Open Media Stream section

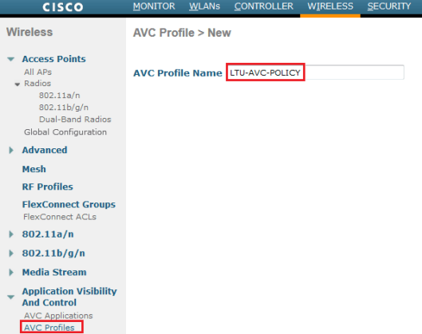(x=54, y=273)
